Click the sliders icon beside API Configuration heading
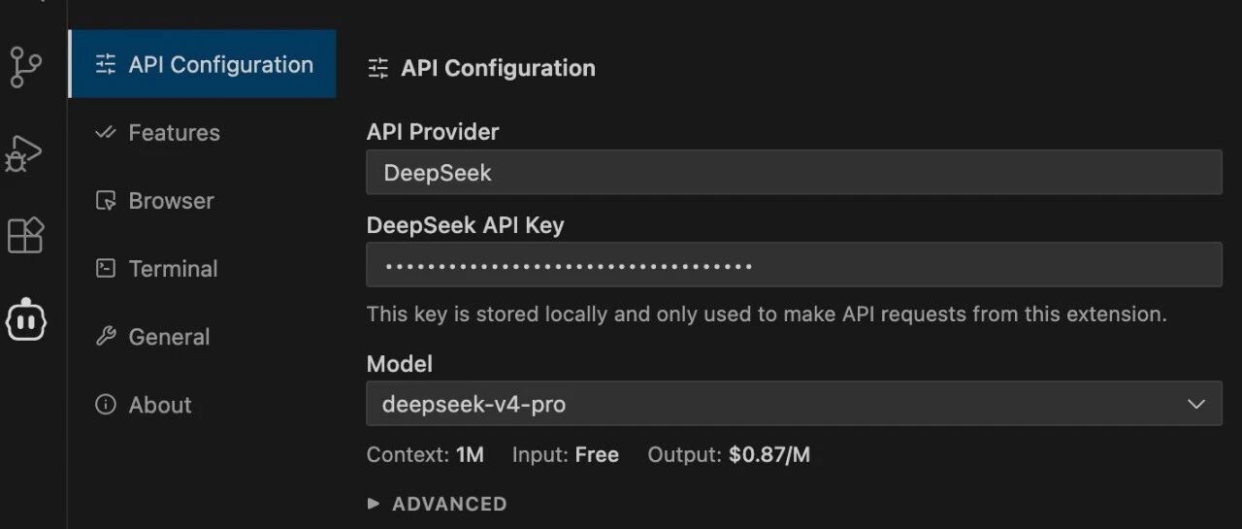Image resolution: width=1242 pixels, height=529 pixels. (377, 69)
